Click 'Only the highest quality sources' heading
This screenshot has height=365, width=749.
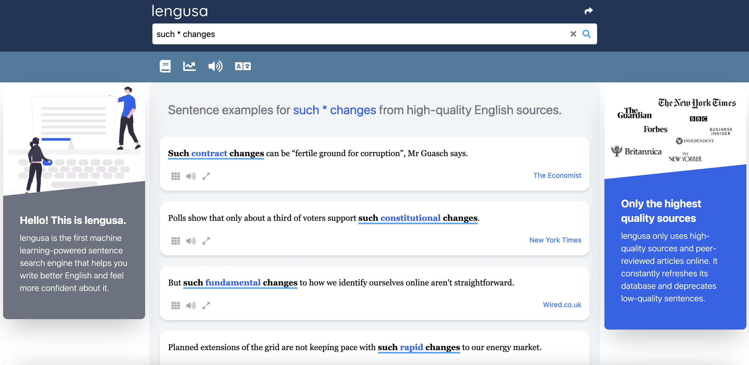point(661,211)
